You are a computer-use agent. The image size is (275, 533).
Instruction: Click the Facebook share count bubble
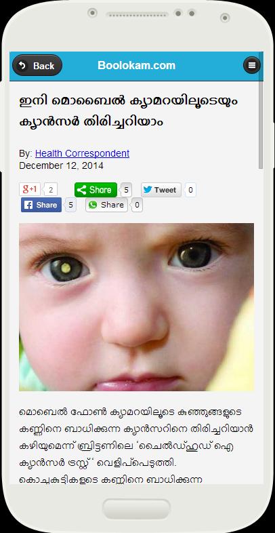point(70,205)
